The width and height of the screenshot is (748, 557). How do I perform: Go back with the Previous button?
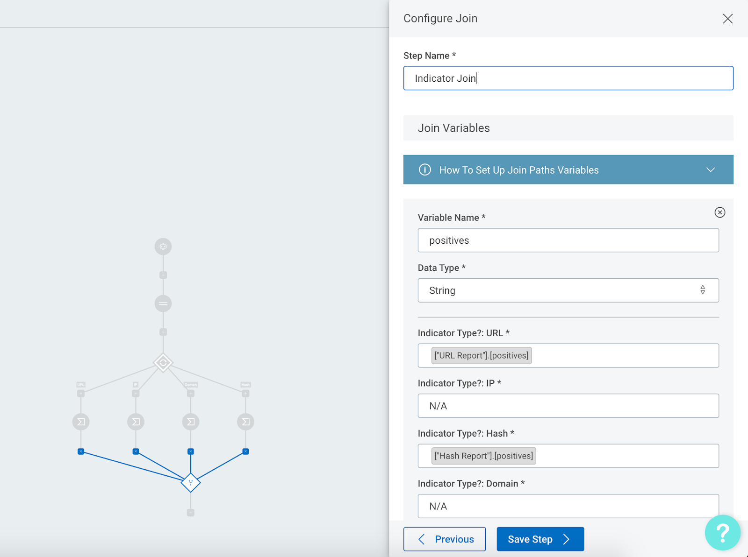coord(444,539)
